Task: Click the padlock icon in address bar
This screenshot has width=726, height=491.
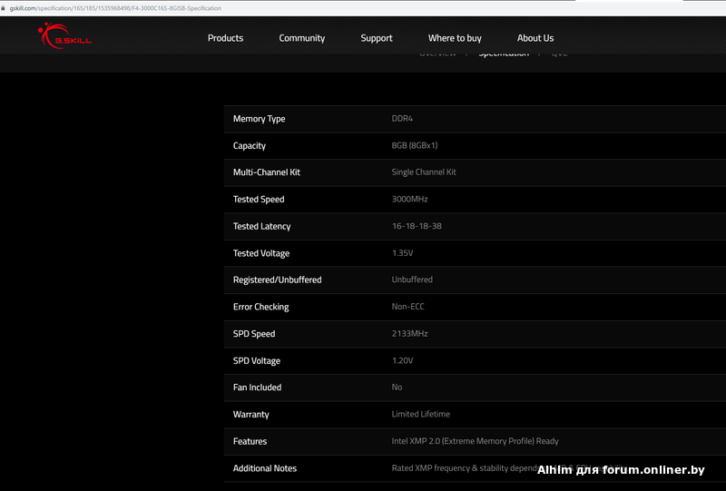Action: tap(4, 8)
